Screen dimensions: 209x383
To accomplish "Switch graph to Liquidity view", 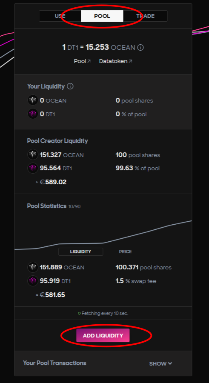I will coord(81,252).
